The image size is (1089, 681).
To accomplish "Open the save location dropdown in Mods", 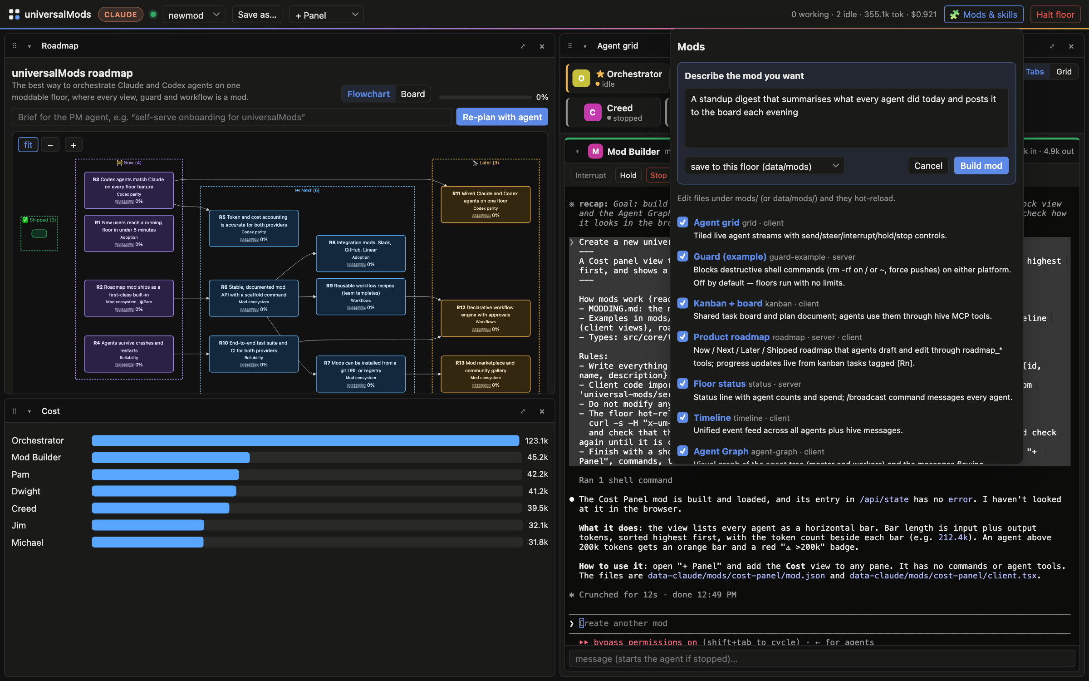I will [765, 166].
